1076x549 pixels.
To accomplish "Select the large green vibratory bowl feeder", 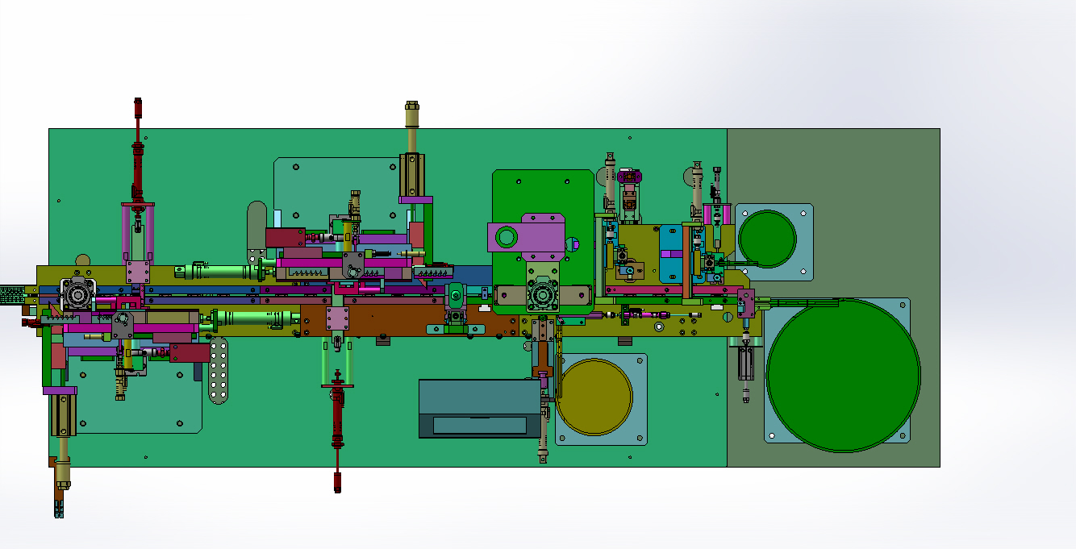I will pos(843,375).
